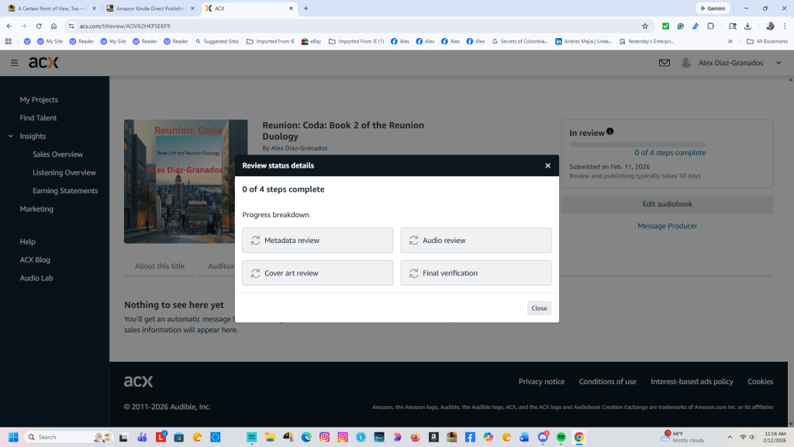Open the ACX hamburger menu
Screen dimensions: 794x447
(14, 63)
